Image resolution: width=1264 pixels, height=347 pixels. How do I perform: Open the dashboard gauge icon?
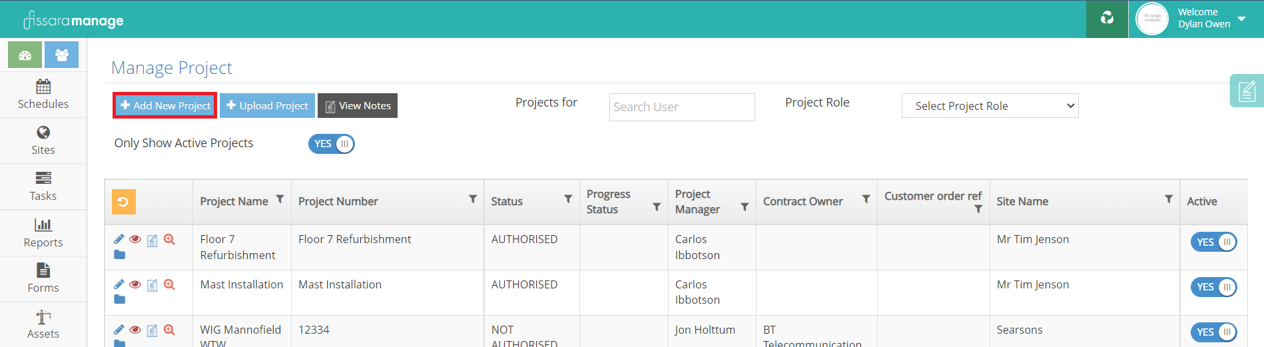[x=25, y=55]
